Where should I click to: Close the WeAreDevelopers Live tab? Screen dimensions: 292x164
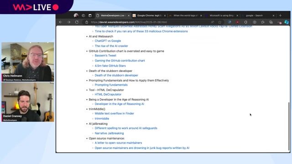(x=129, y=15)
